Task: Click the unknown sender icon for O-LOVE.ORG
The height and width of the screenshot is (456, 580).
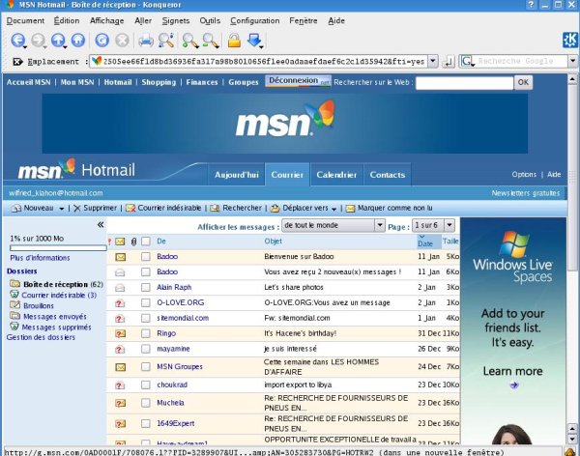Action: (x=120, y=303)
